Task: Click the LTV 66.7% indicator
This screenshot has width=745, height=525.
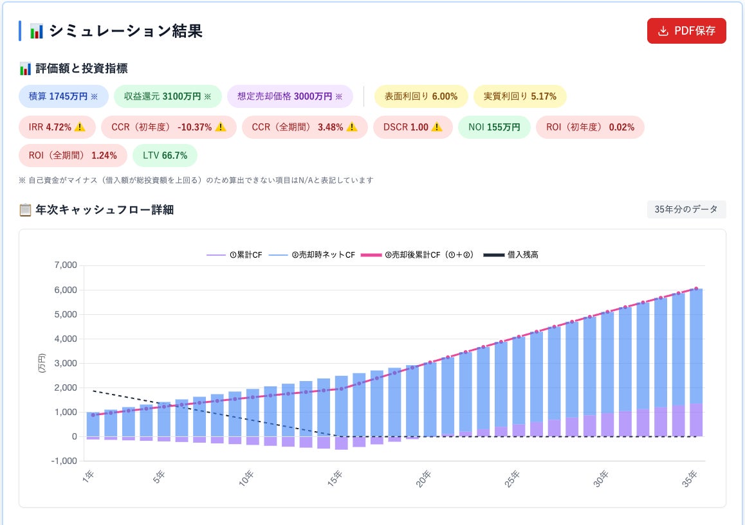Action: tap(165, 156)
